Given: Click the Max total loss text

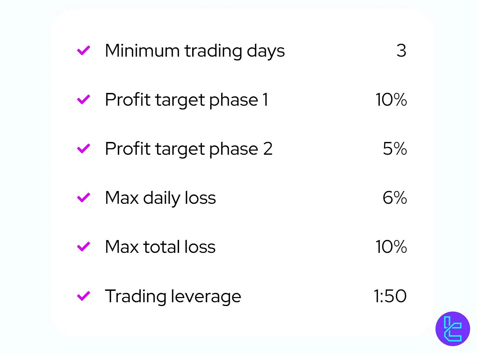Looking at the screenshot, I should coord(160,247).
